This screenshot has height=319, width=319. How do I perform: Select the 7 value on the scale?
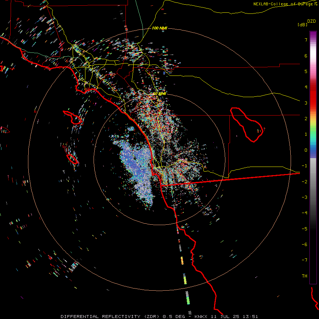coord(306,40)
